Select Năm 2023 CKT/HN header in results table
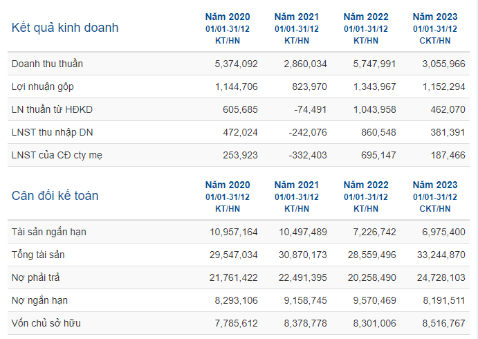The image size is (478, 339). (435, 28)
